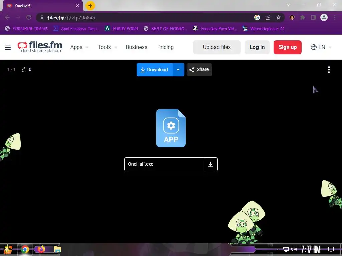Open the Business page link
342x256 pixels.
click(137, 47)
